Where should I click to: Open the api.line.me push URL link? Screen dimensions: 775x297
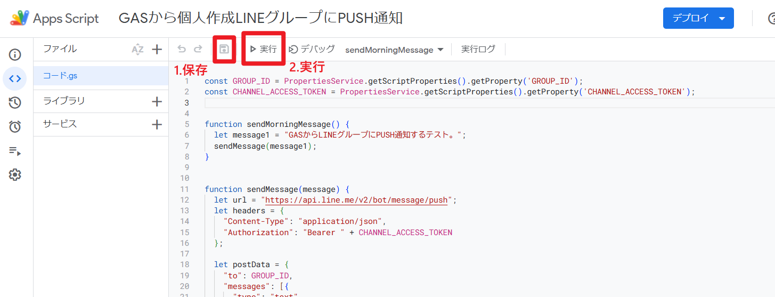356,200
